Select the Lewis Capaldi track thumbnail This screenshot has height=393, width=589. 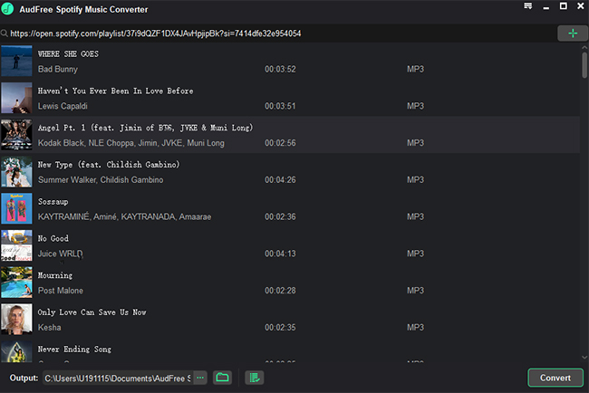[16, 98]
